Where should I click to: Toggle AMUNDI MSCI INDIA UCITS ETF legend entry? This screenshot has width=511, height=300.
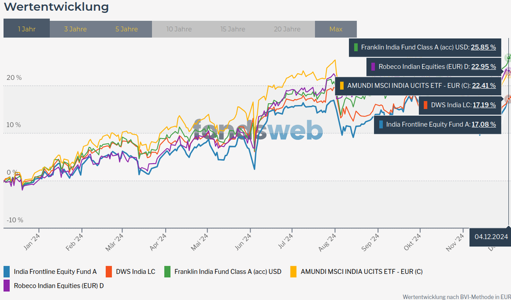point(362,271)
